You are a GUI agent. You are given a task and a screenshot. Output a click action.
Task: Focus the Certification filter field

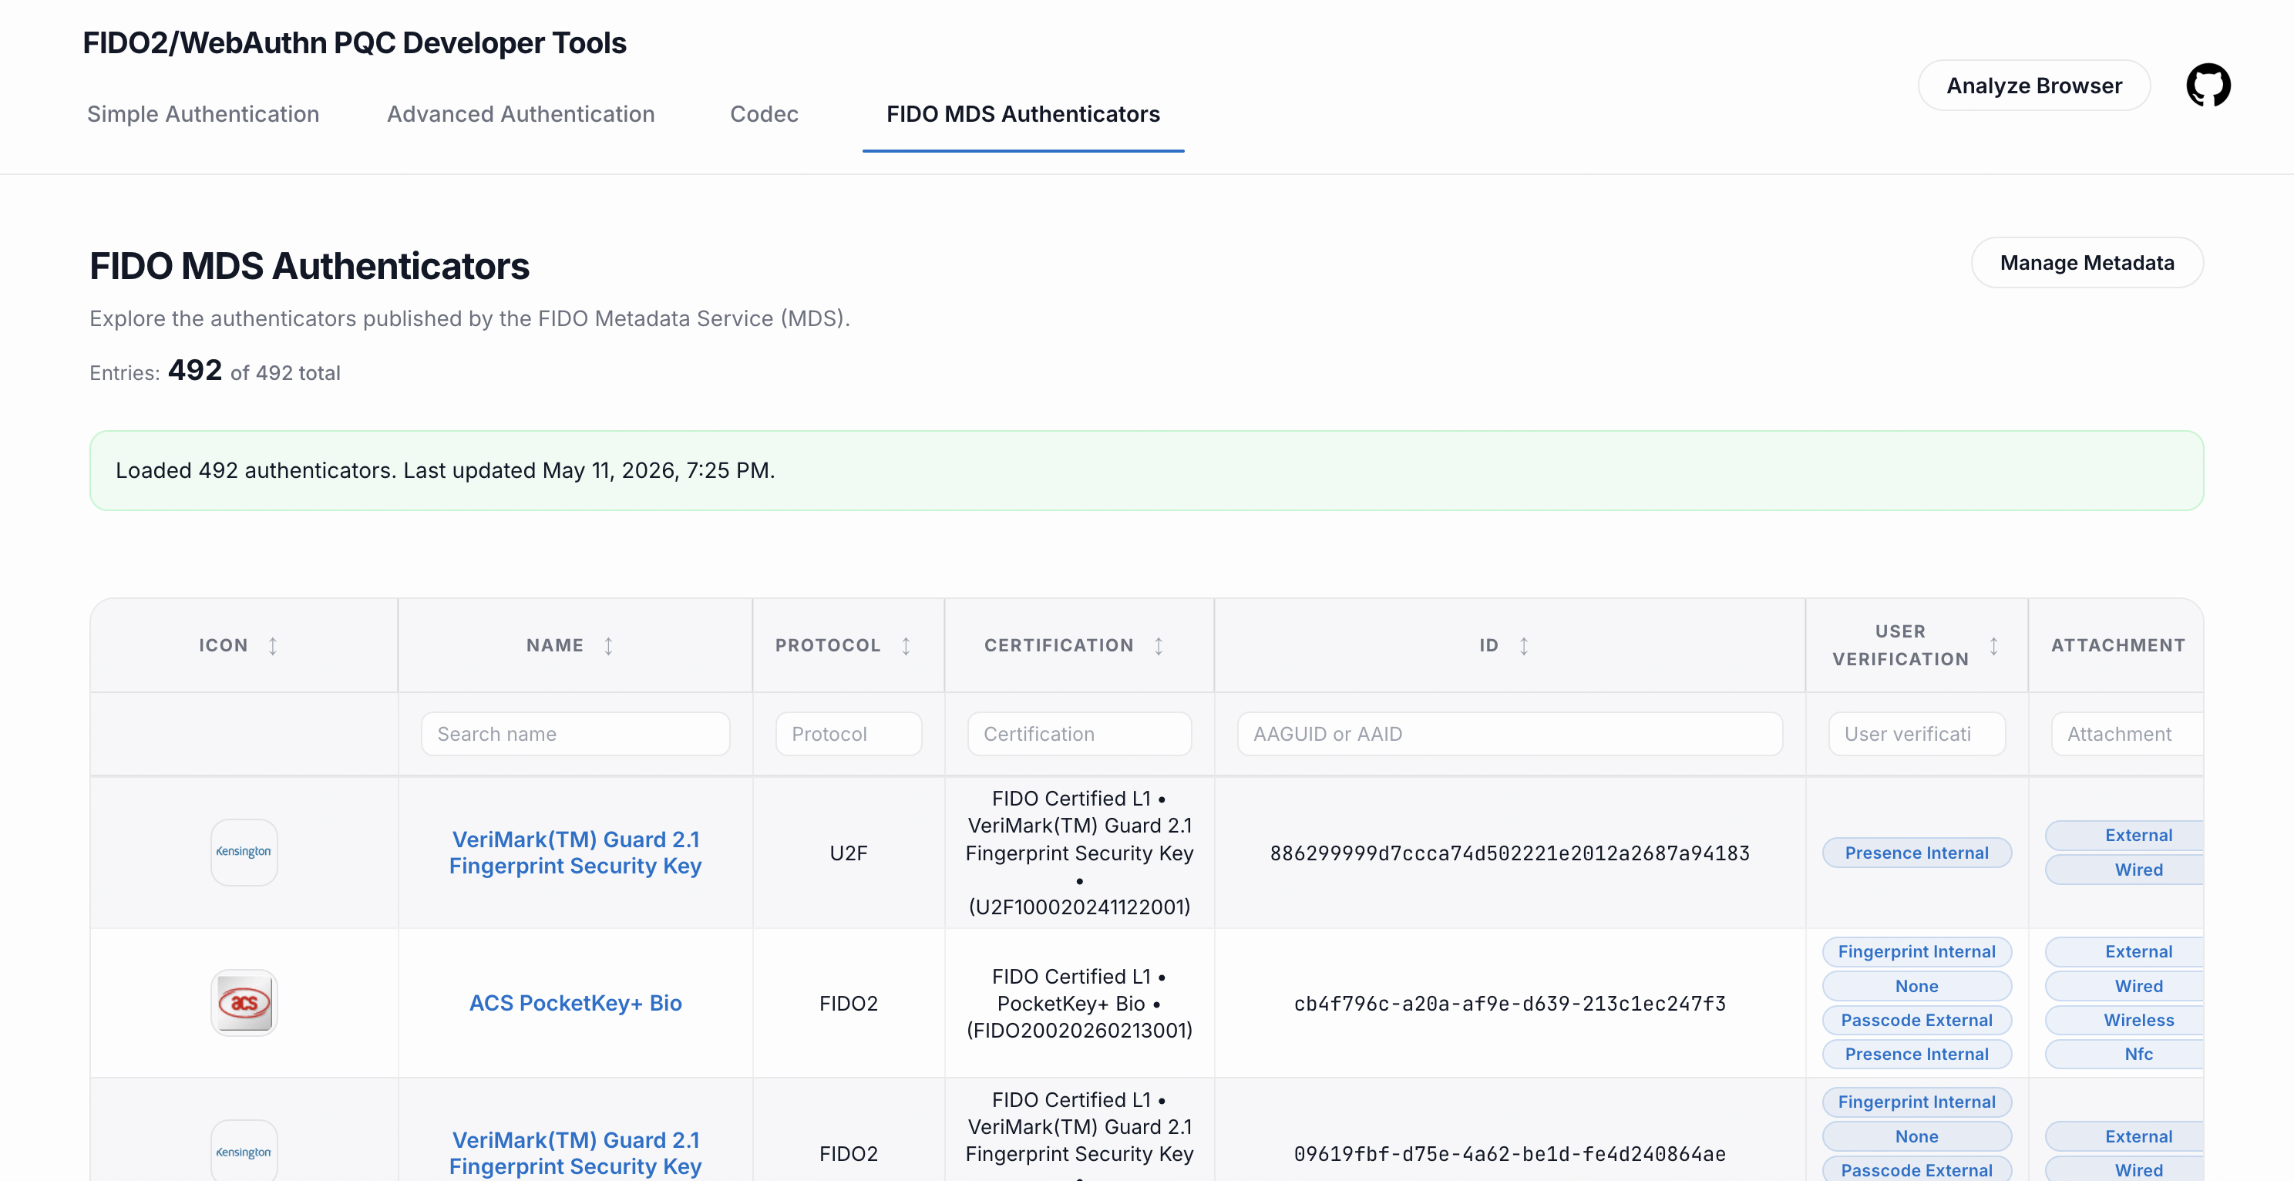[x=1079, y=734]
